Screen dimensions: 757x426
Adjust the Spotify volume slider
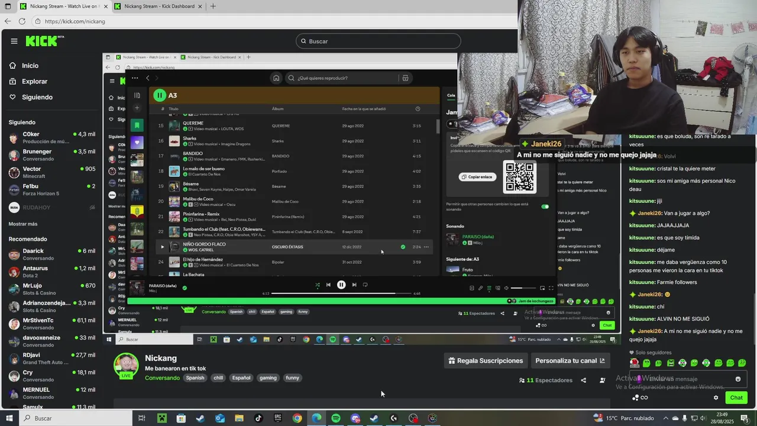522,288
